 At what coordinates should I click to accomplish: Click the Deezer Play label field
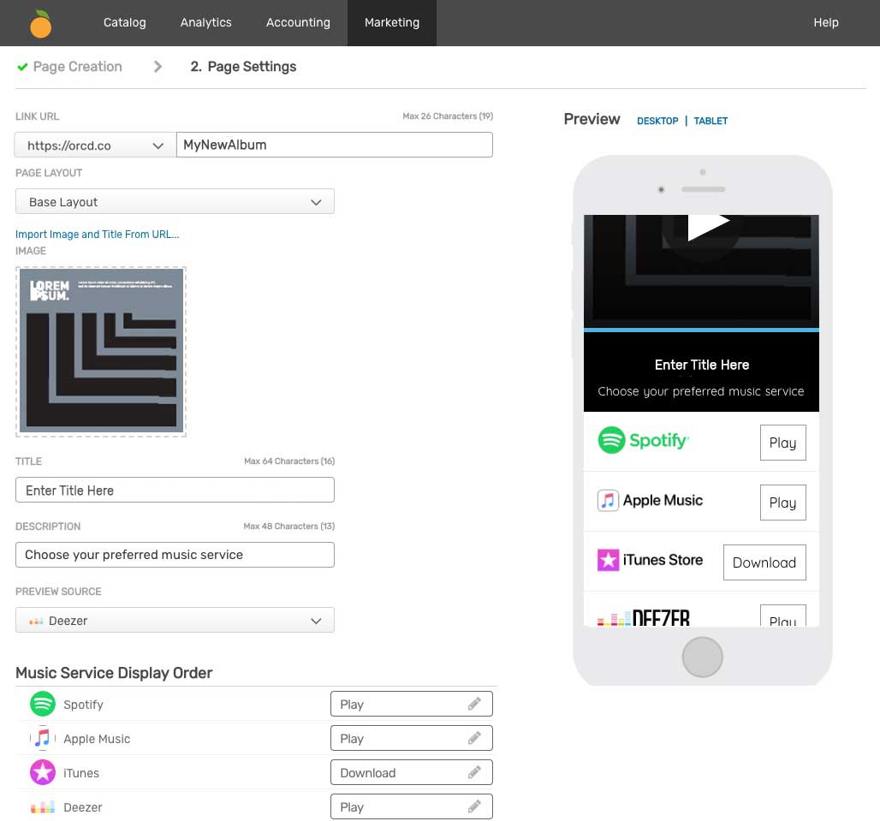click(412, 807)
